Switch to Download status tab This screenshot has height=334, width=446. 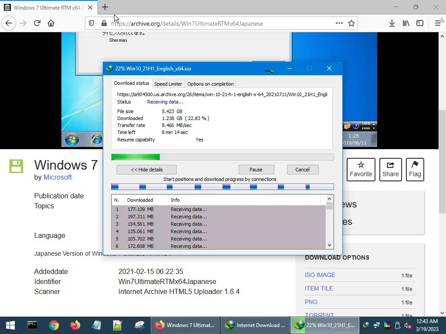[x=132, y=83]
